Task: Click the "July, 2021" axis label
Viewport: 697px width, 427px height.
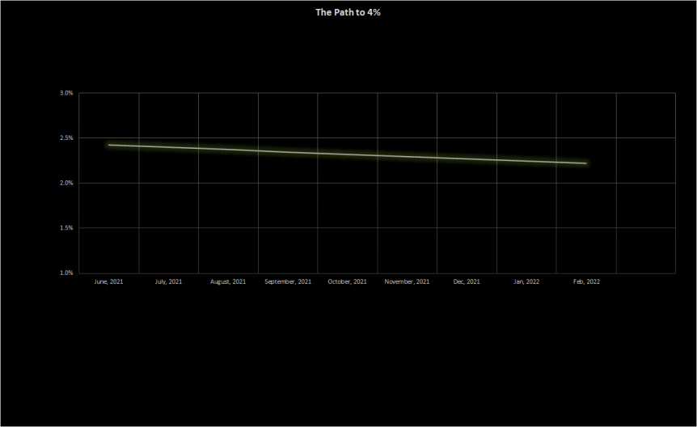Action: click(168, 282)
